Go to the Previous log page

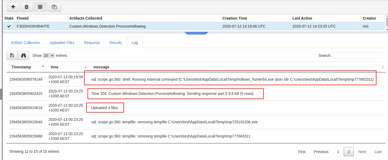(x=321, y=152)
